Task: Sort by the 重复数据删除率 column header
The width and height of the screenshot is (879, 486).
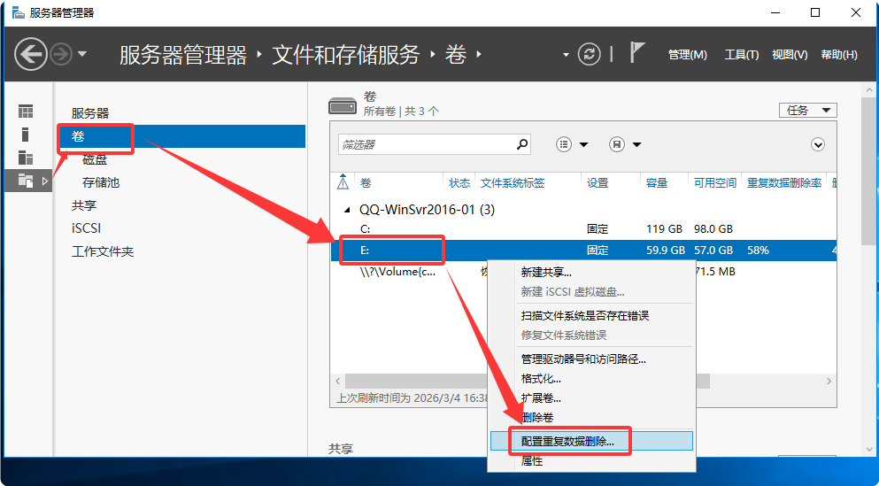Action: 784,182
